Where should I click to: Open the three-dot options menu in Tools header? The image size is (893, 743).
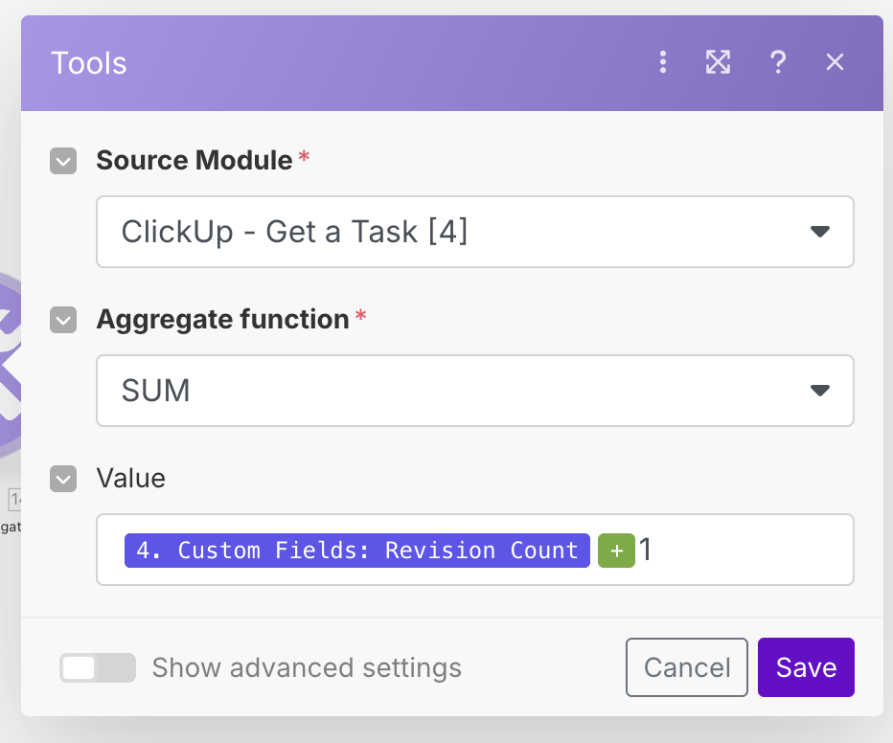(x=662, y=63)
